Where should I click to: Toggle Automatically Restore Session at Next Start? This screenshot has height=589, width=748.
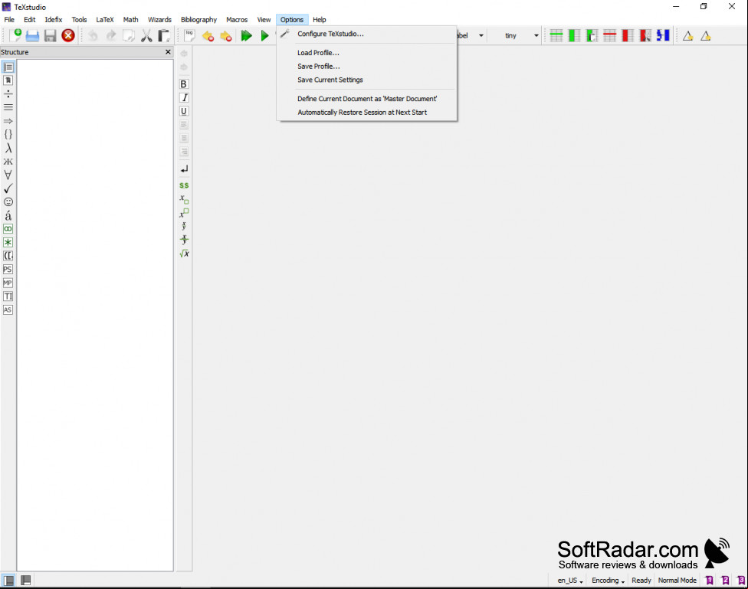tap(362, 112)
